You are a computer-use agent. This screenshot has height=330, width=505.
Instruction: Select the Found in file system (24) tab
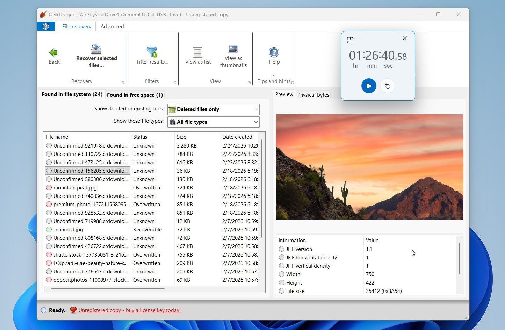(72, 94)
